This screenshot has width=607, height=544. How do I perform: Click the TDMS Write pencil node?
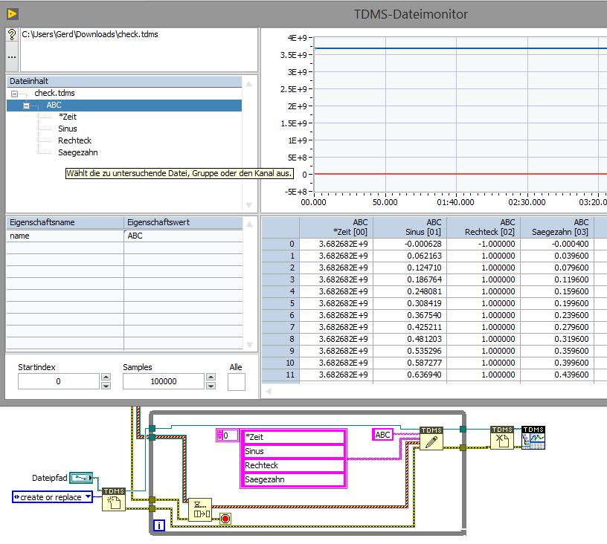pyautogui.click(x=431, y=438)
